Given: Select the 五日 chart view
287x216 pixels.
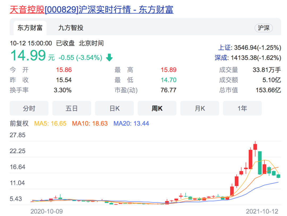Looking at the screenshot, I should click(x=71, y=108).
